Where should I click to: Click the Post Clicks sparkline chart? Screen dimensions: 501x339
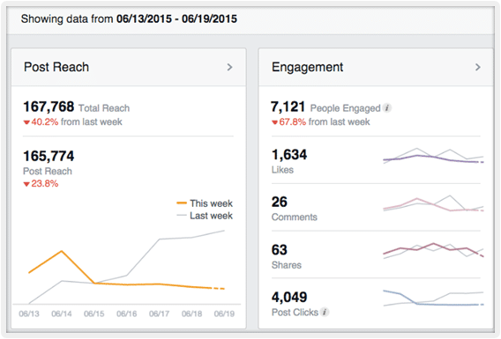(434, 298)
